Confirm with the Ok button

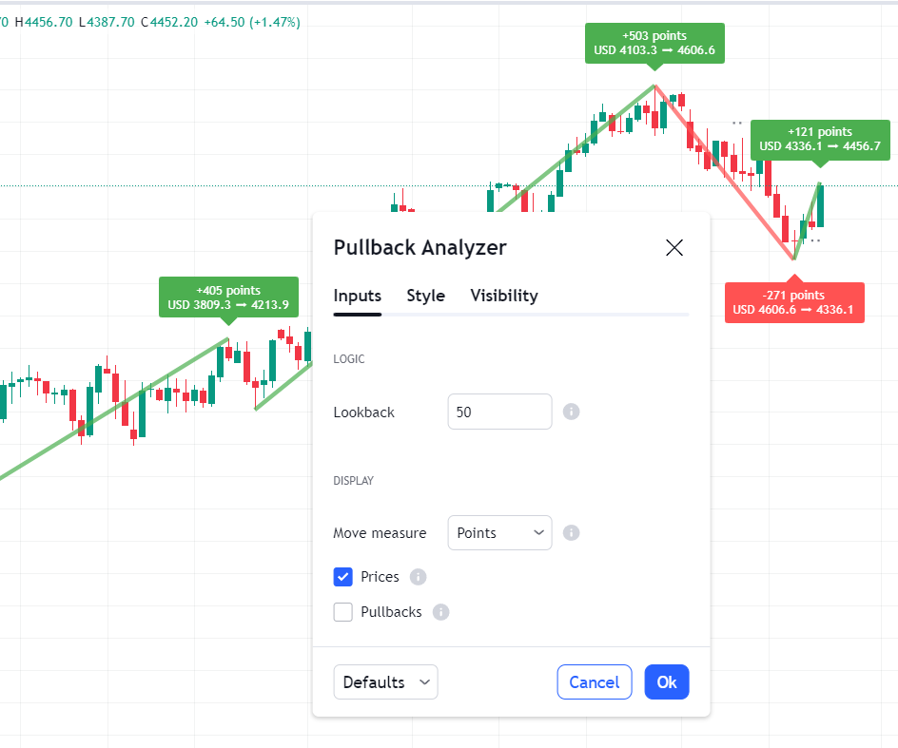(x=666, y=682)
